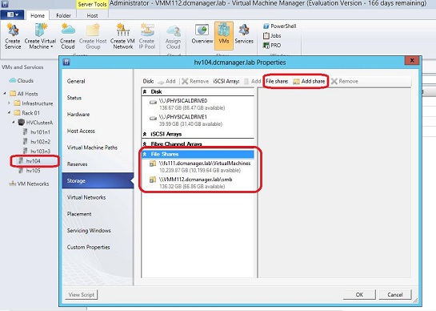Click the Server Tools contextual tab
The height and width of the screenshot is (311, 436).
click(92, 5)
